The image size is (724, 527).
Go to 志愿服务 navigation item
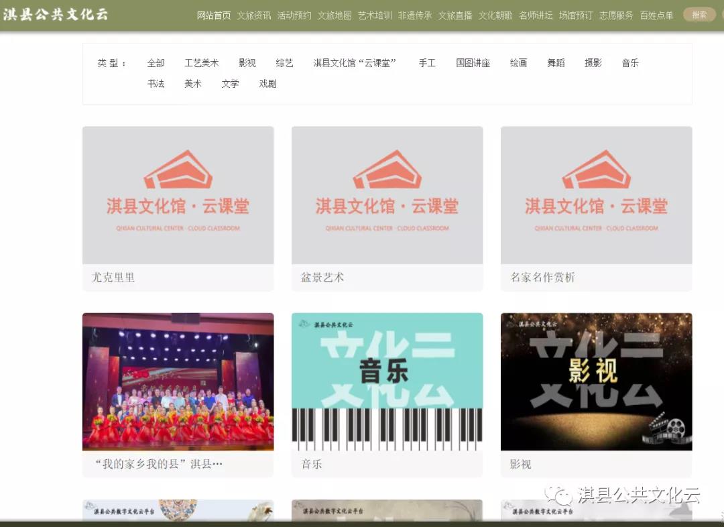(616, 15)
